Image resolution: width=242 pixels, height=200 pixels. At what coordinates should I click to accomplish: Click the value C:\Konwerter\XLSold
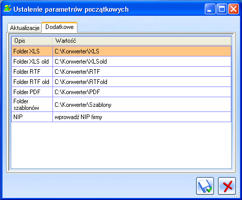click(142, 62)
